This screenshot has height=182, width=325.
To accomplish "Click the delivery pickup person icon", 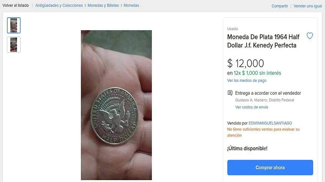I will [x=230, y=93].
